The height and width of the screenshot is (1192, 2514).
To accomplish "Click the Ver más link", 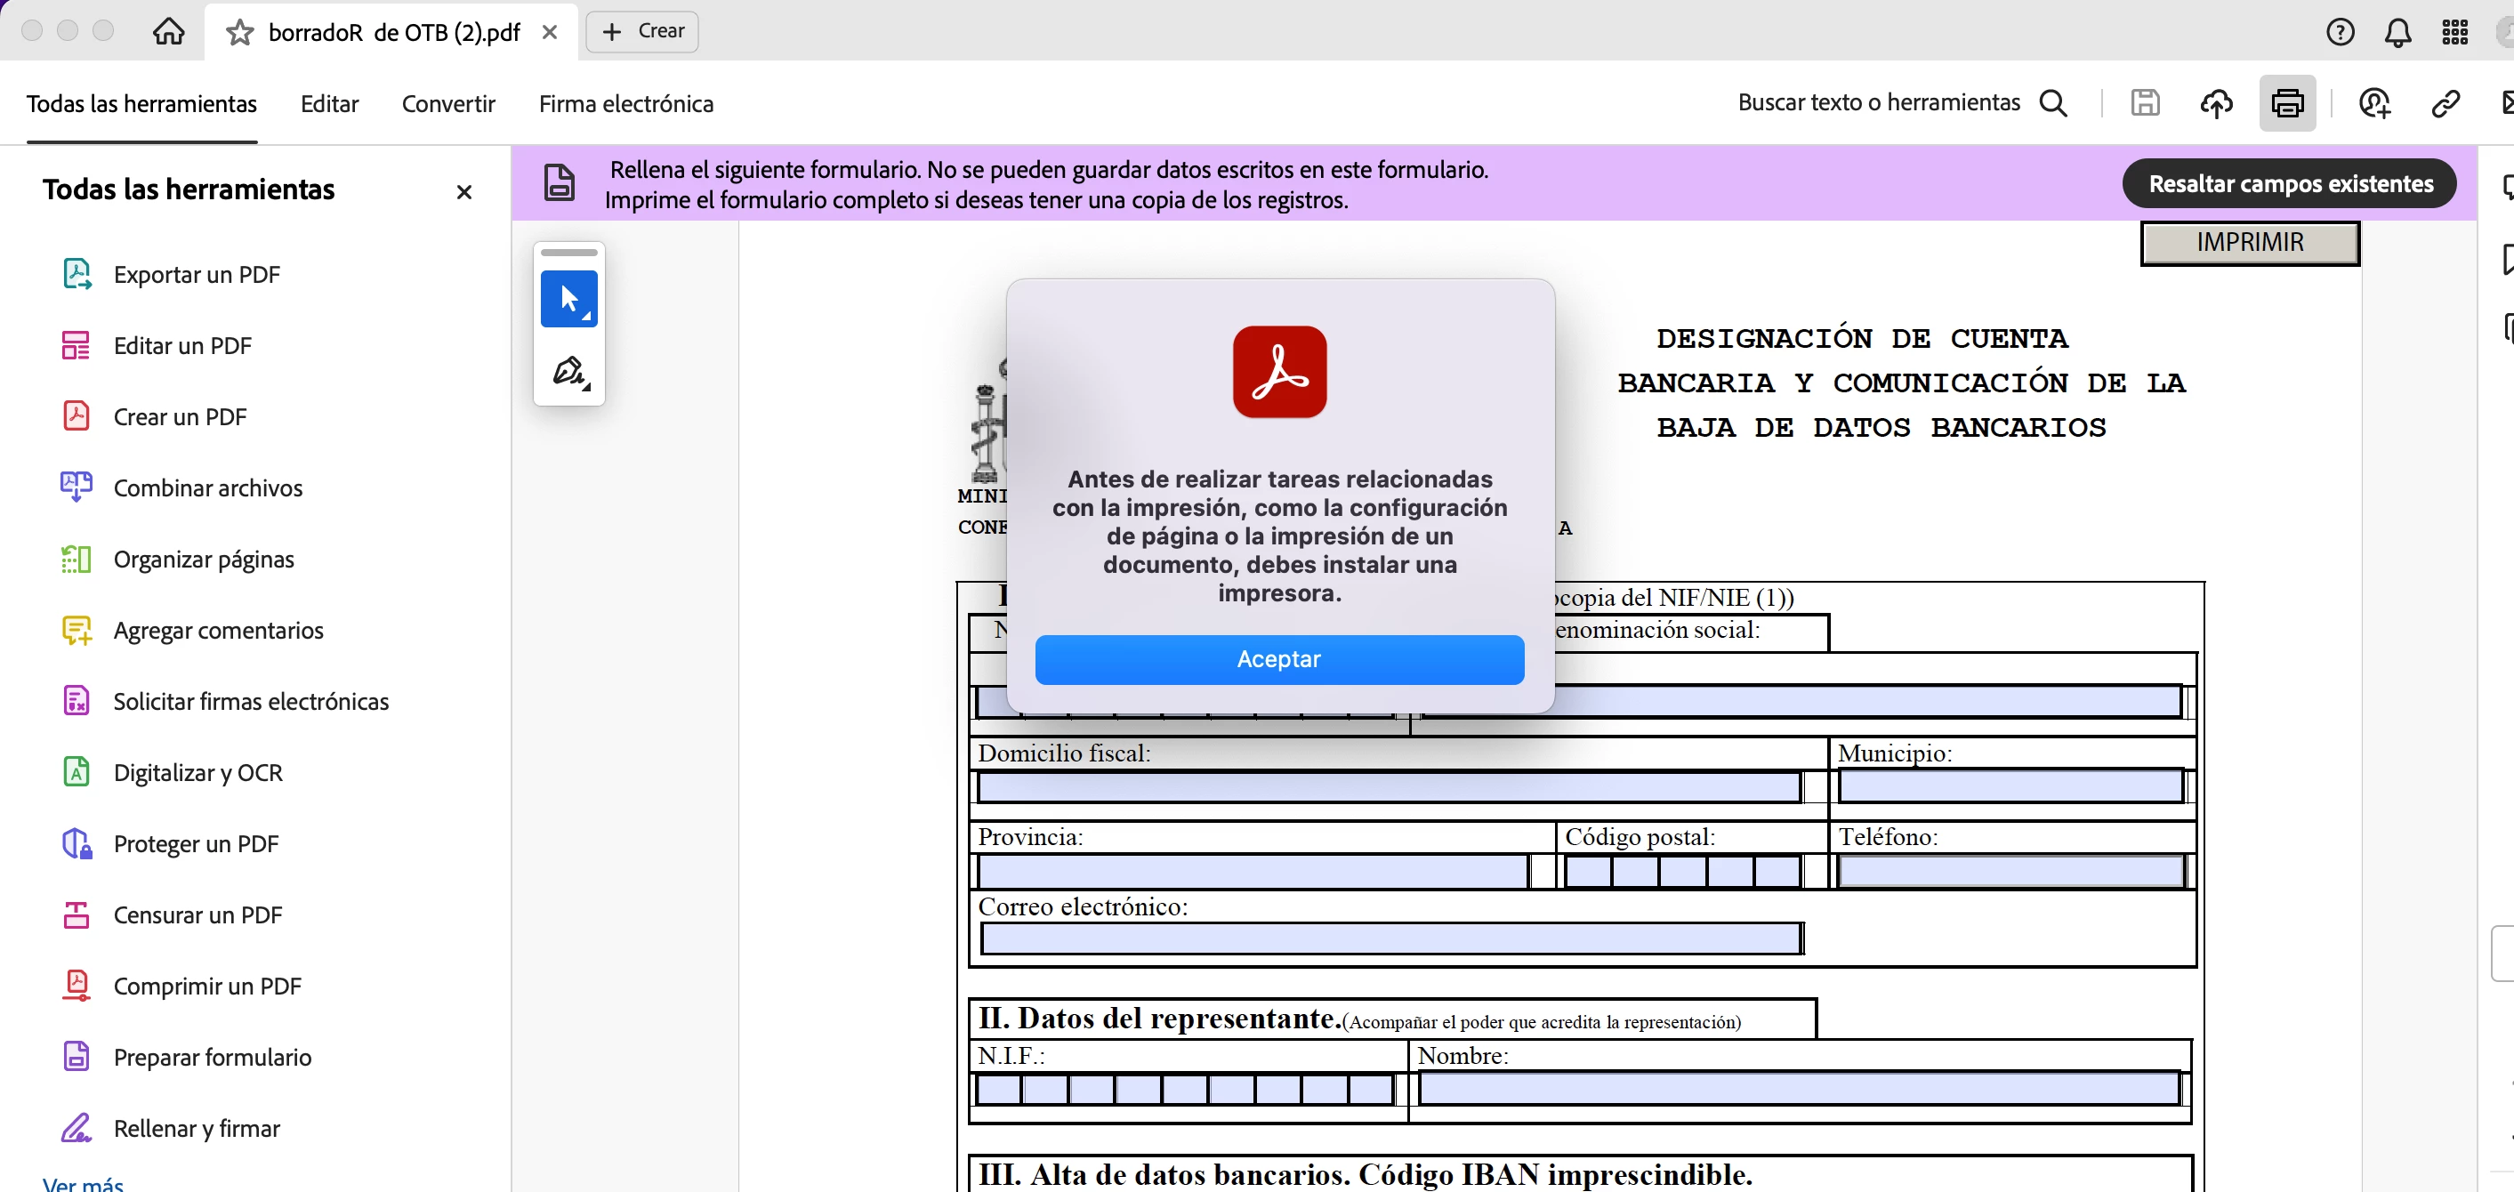I will click(83, 1182).
